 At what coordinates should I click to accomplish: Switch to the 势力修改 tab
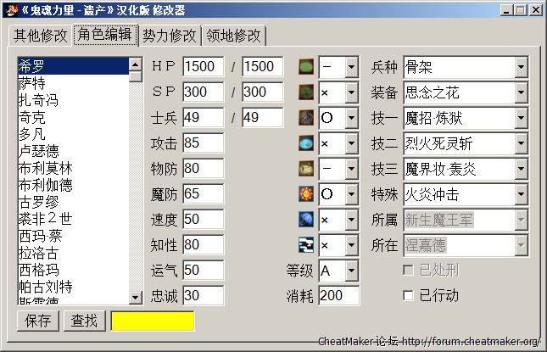[170, 36]
